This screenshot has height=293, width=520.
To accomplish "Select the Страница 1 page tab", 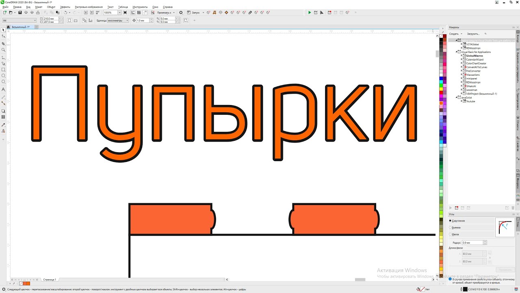I will pos(50,280).
